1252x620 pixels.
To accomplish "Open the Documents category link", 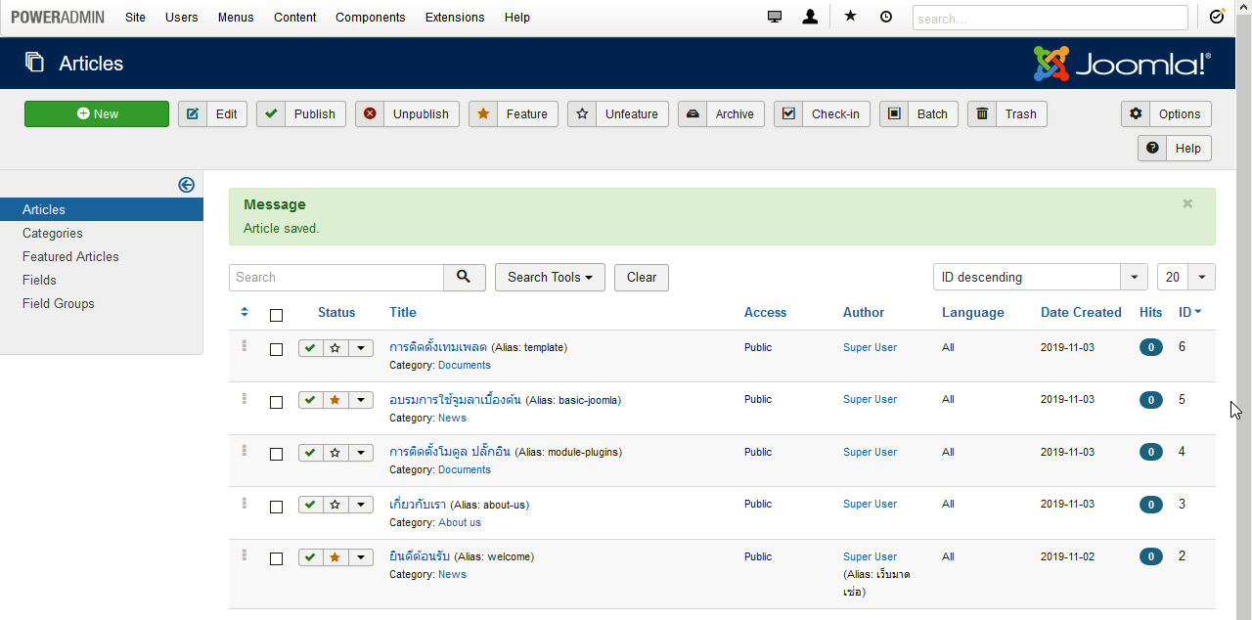I will point(465,365).
